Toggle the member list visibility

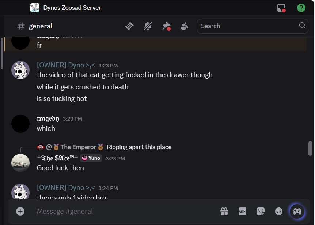click(x=185, y=26)
